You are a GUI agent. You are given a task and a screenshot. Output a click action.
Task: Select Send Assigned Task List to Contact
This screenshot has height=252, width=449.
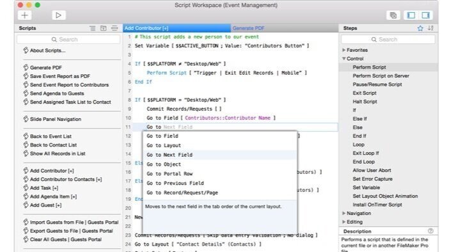[x=67, y=102]
